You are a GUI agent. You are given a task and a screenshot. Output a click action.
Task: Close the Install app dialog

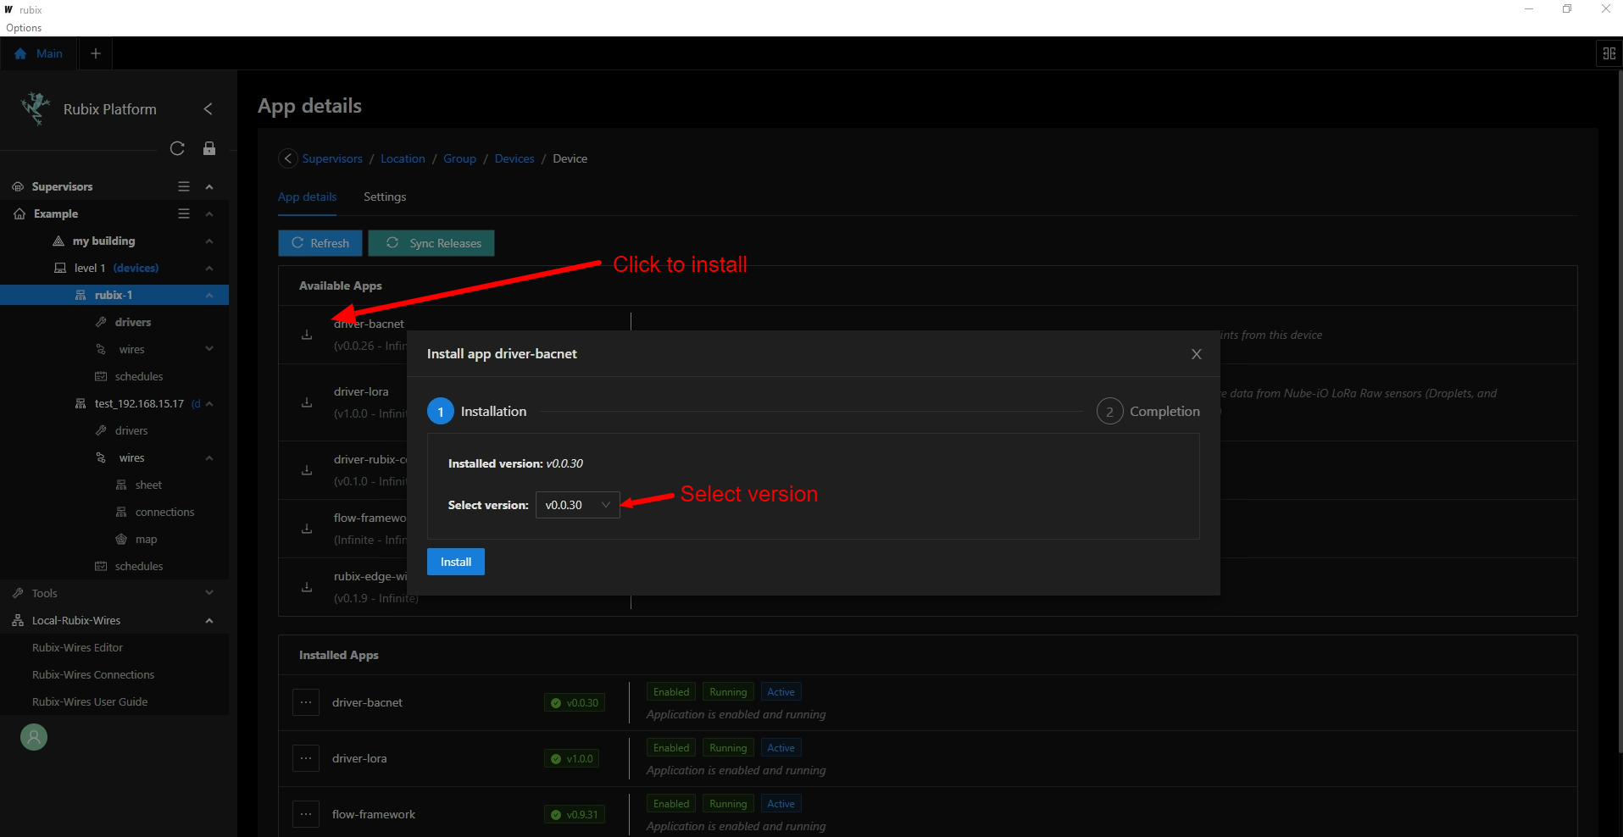tap(1197, 354)
